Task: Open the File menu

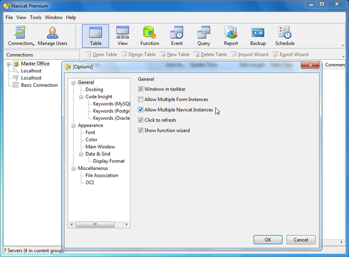Action: point(9,17)
